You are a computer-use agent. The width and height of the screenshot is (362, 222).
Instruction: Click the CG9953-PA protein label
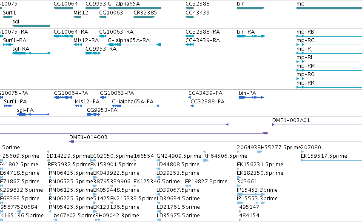[x=102, y=110]
